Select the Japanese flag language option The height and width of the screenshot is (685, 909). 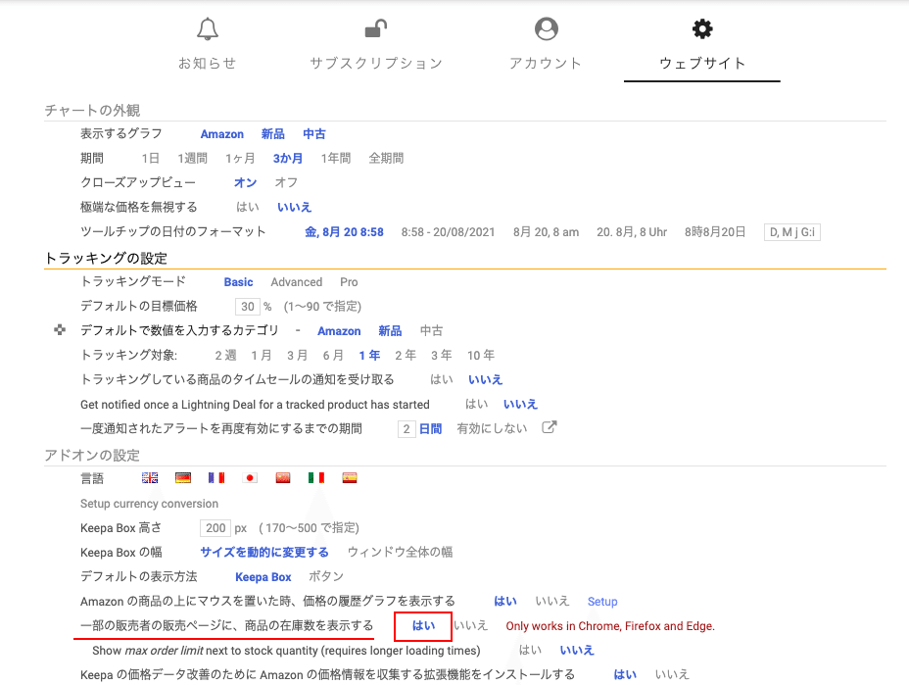click(249, 477)
